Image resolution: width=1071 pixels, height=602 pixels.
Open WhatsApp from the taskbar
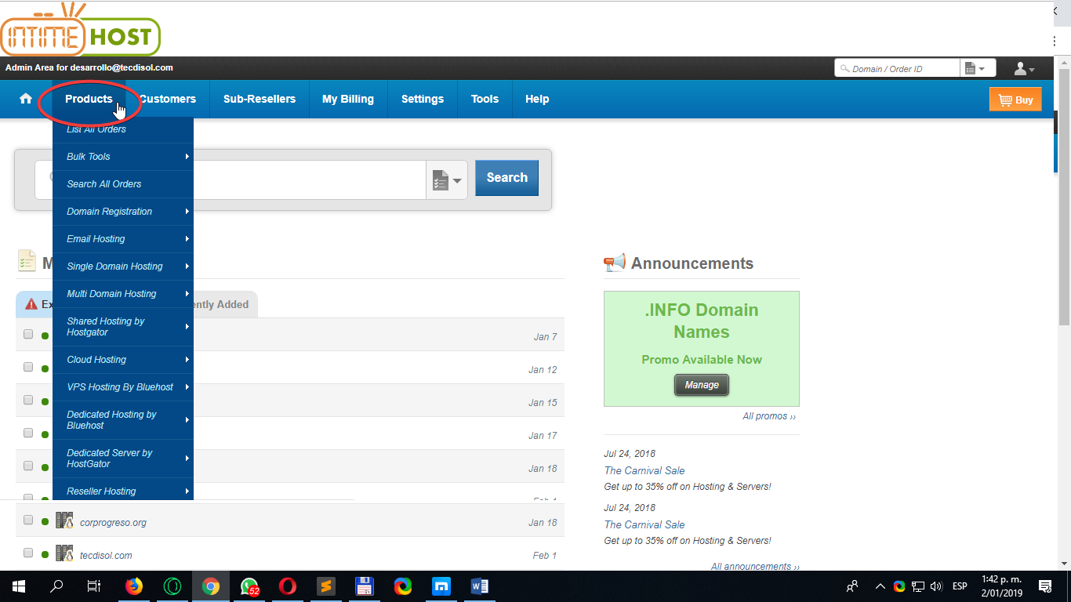tap(249, 586)
